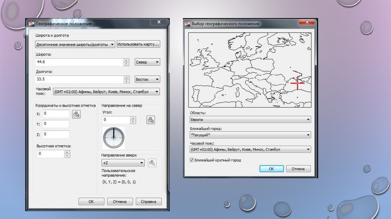This screenshot has height=219, width=391.
Task: Click the north direction compass dial
Action: 114,137
